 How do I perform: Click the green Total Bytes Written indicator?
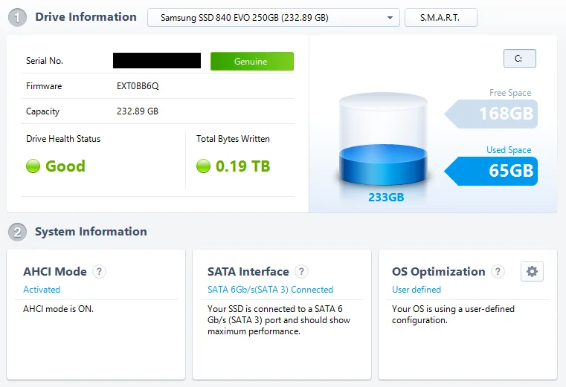(203, 166)
